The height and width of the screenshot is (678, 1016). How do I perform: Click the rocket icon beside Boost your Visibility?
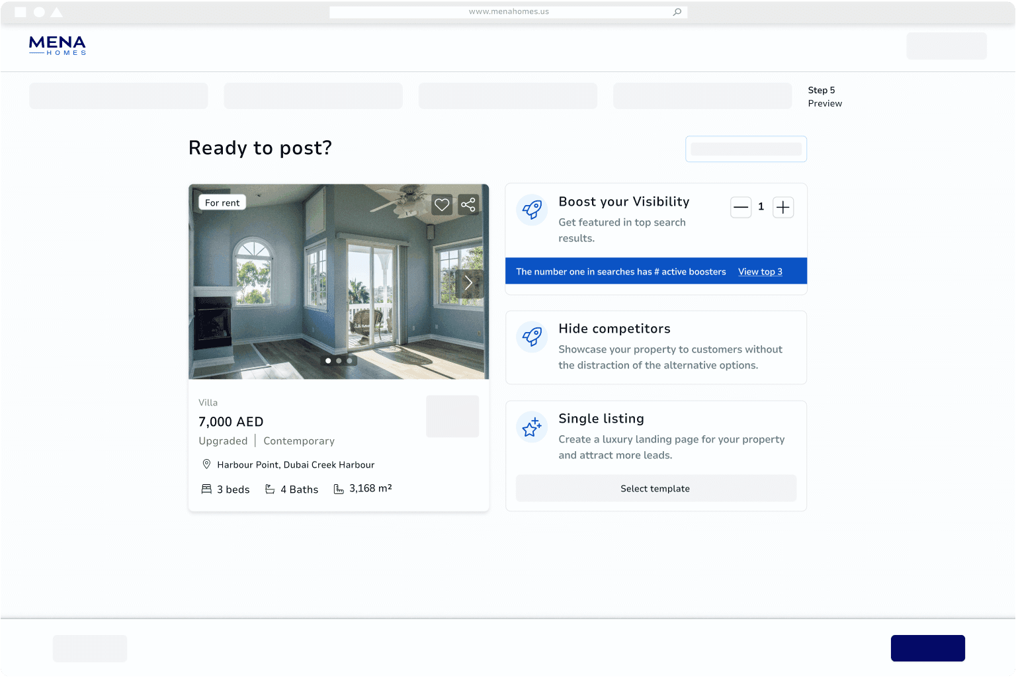(532, 210)
